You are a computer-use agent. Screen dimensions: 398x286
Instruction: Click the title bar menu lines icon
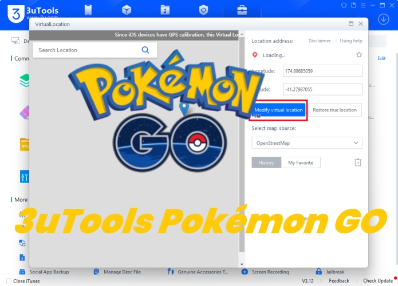(x=363, y=5)
